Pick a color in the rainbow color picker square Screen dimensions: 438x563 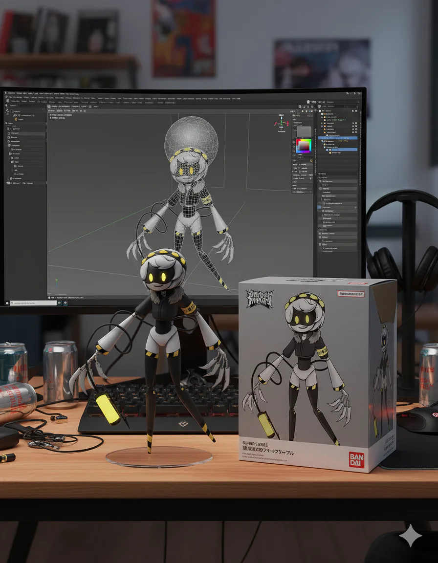[x=304, y=146]
